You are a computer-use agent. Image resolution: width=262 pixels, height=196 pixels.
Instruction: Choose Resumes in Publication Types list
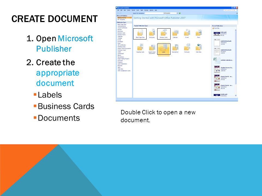[x=120, y=66]
